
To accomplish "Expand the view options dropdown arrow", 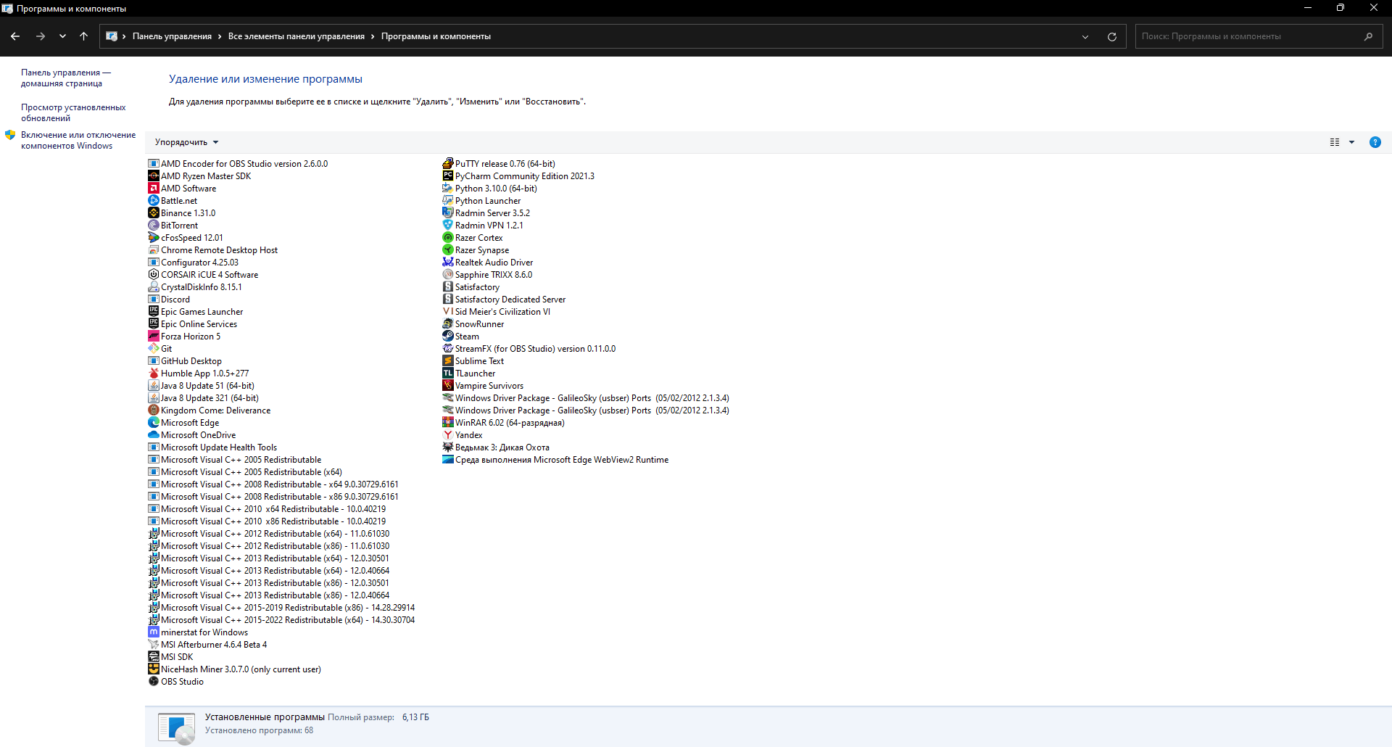I will pyautogui.click(x=1351, y=142).
